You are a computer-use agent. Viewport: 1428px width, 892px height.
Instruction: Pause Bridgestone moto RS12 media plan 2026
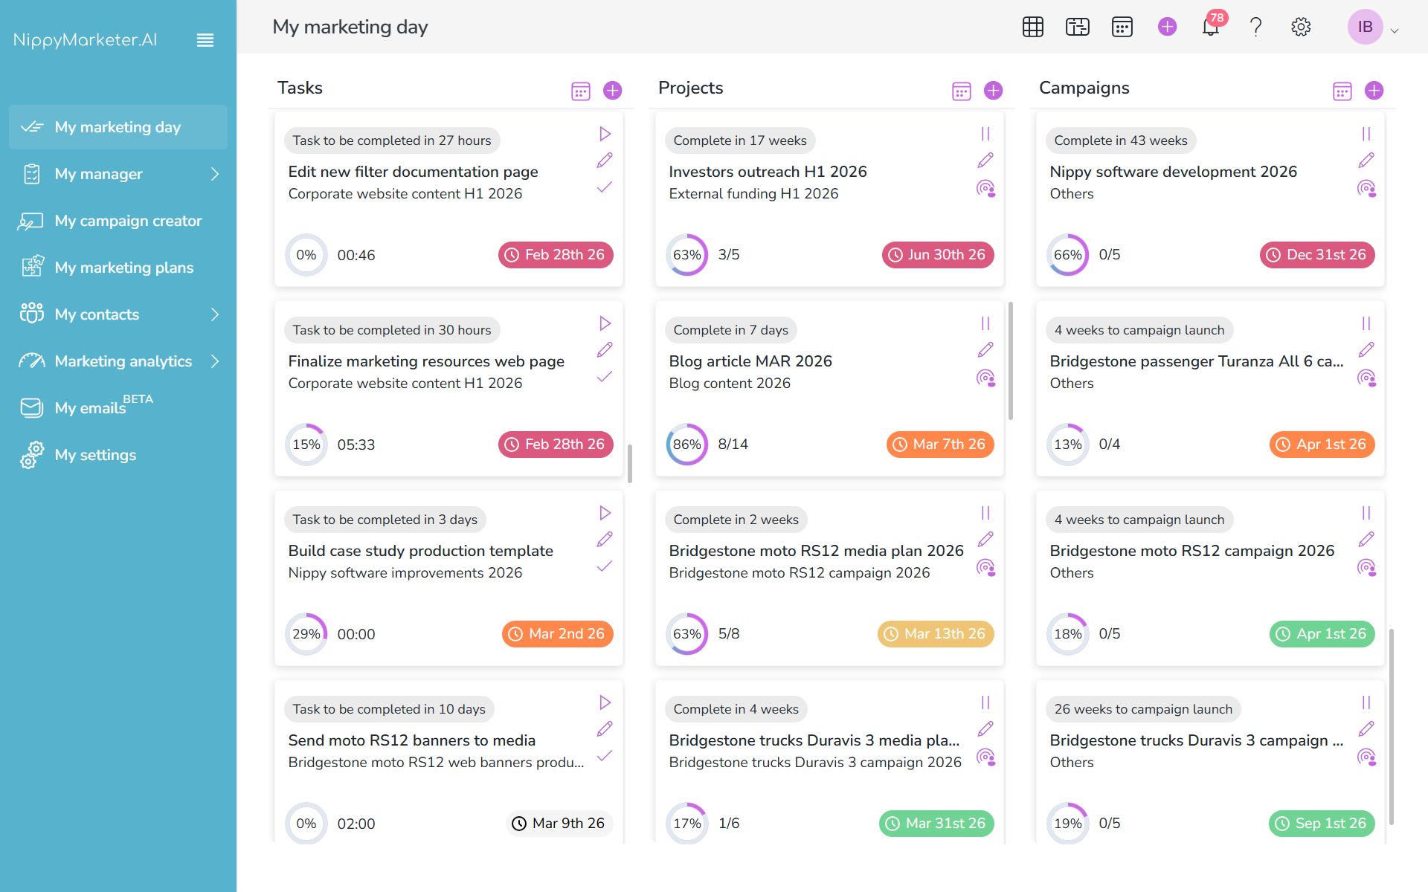click(x=985, y=513)
